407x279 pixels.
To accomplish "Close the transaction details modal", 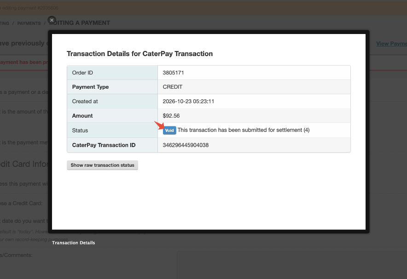I will click(52, 20).
